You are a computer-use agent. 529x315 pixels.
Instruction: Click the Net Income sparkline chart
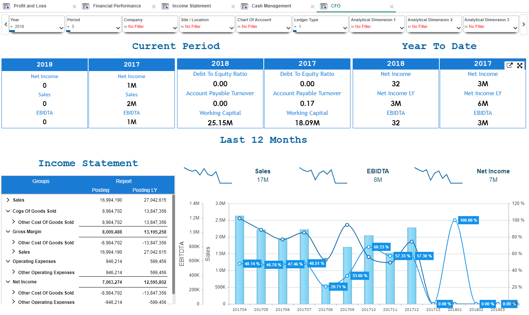click(x=439, y=175)
